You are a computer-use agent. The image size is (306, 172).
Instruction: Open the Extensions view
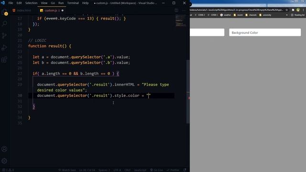tap(4, 59)
